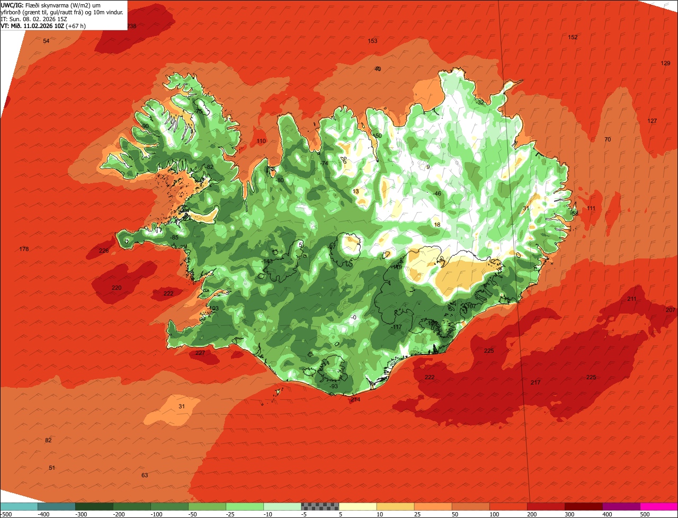Click the -46 value in the highlands
The width and height of the screenshot is (678, 518).
coord(437,193)
